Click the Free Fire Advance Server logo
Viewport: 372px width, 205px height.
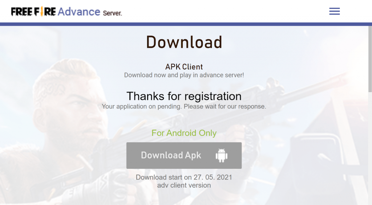(x=66, y=12)
